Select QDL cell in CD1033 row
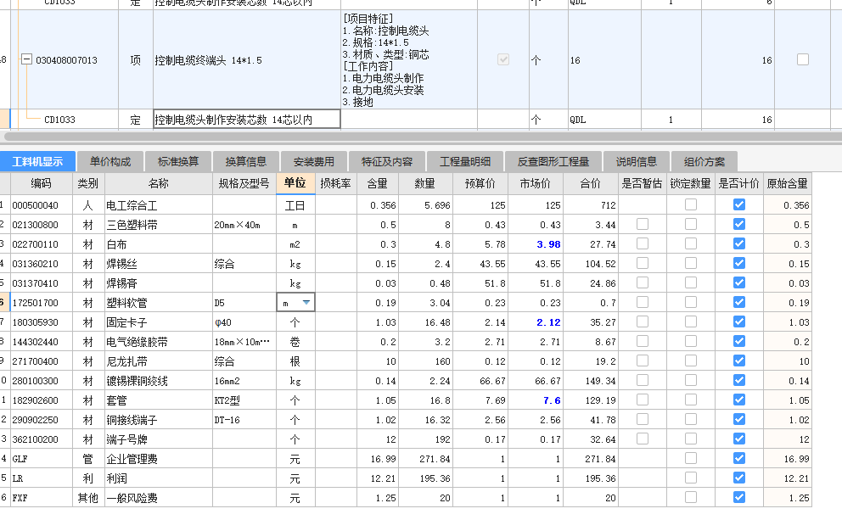The image size is (842, 531). (x=604, y=120)
